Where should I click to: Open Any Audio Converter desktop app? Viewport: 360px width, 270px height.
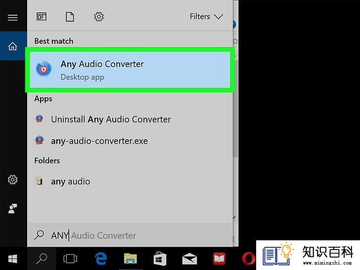tap(130, 70)
